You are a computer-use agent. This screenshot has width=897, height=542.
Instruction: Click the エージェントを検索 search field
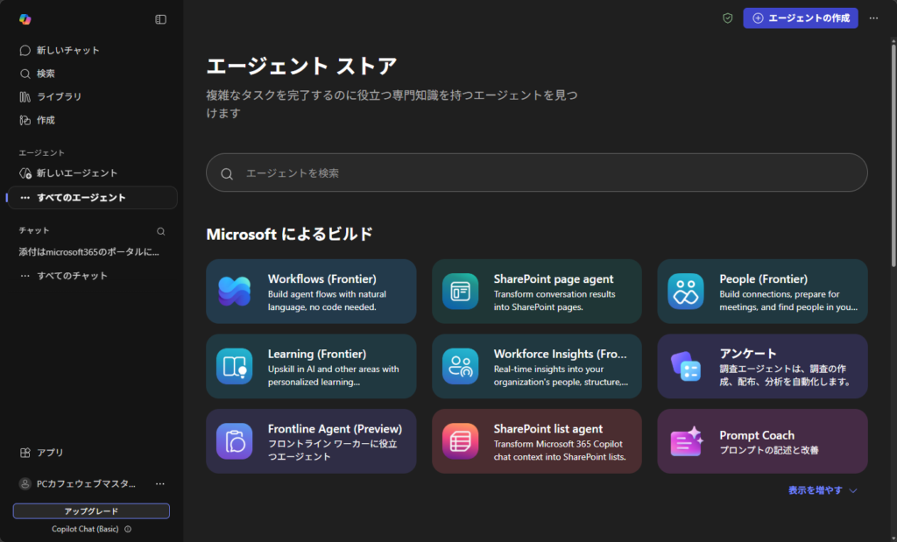[536, 173]
